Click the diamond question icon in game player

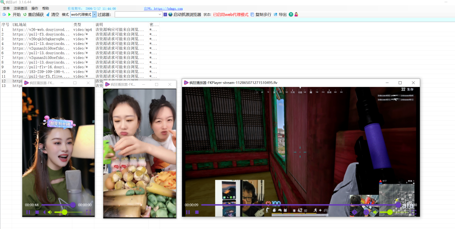click(x=354, y=212)
